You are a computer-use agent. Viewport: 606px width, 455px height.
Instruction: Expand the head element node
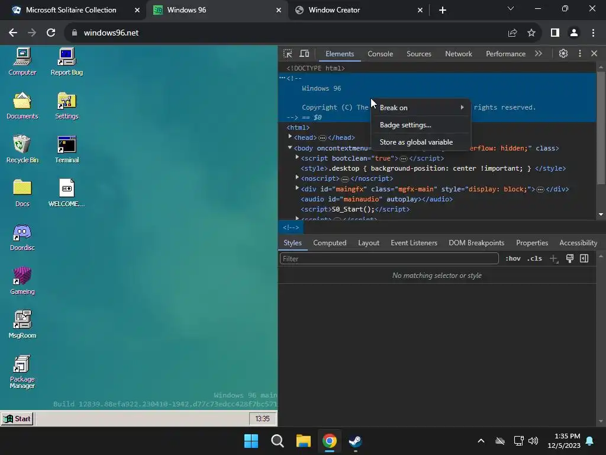pos(290,137)
